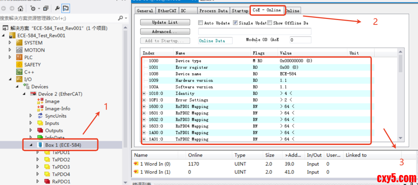
Task: Click the C++ node icon in tree
Action: (x=19, y=72)
